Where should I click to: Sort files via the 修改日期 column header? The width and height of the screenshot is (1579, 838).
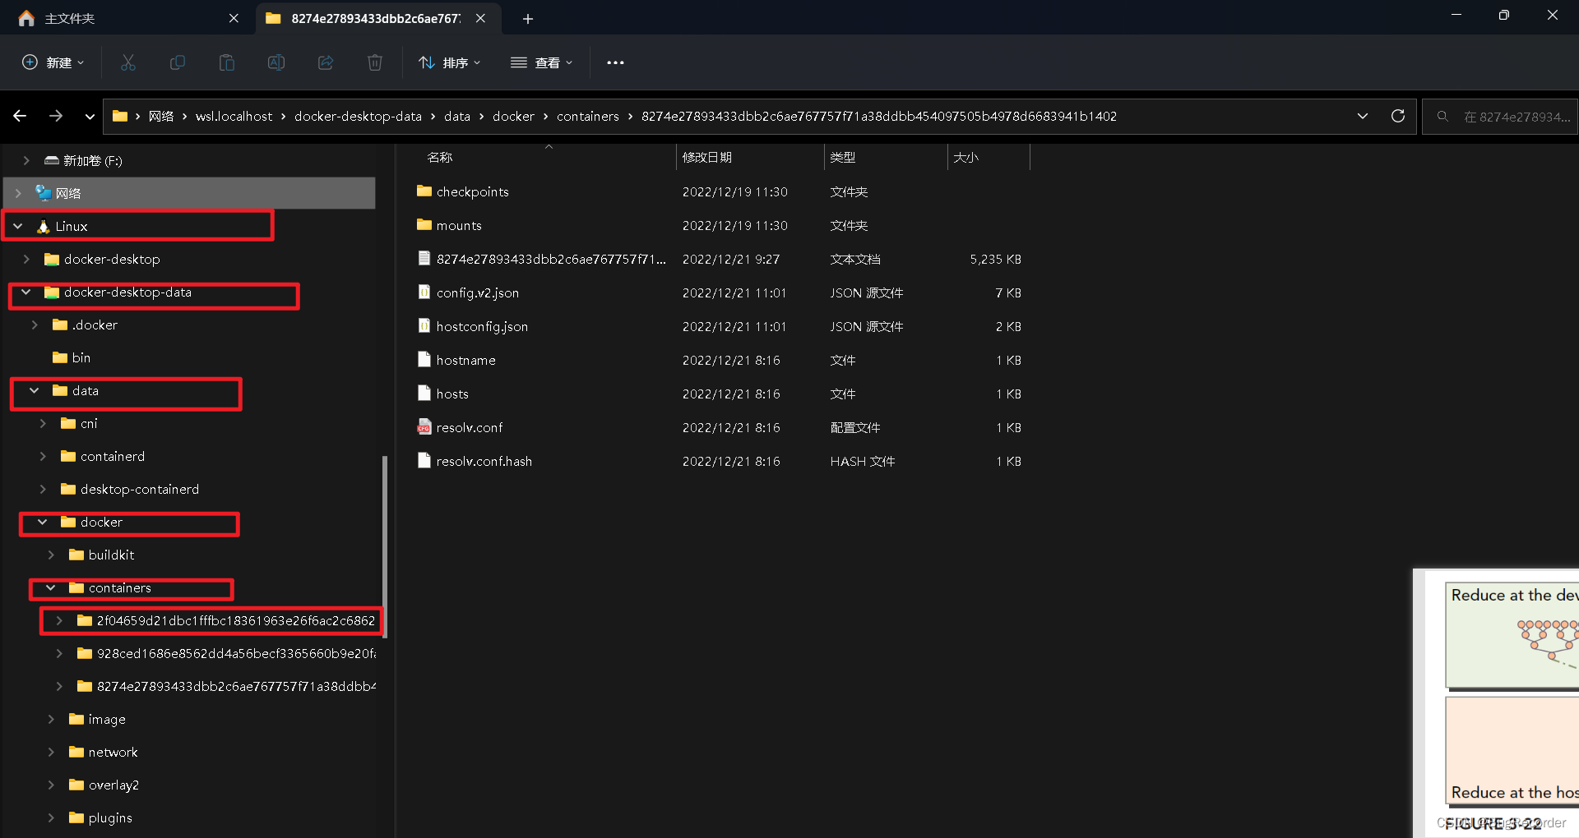pos(708,157)
